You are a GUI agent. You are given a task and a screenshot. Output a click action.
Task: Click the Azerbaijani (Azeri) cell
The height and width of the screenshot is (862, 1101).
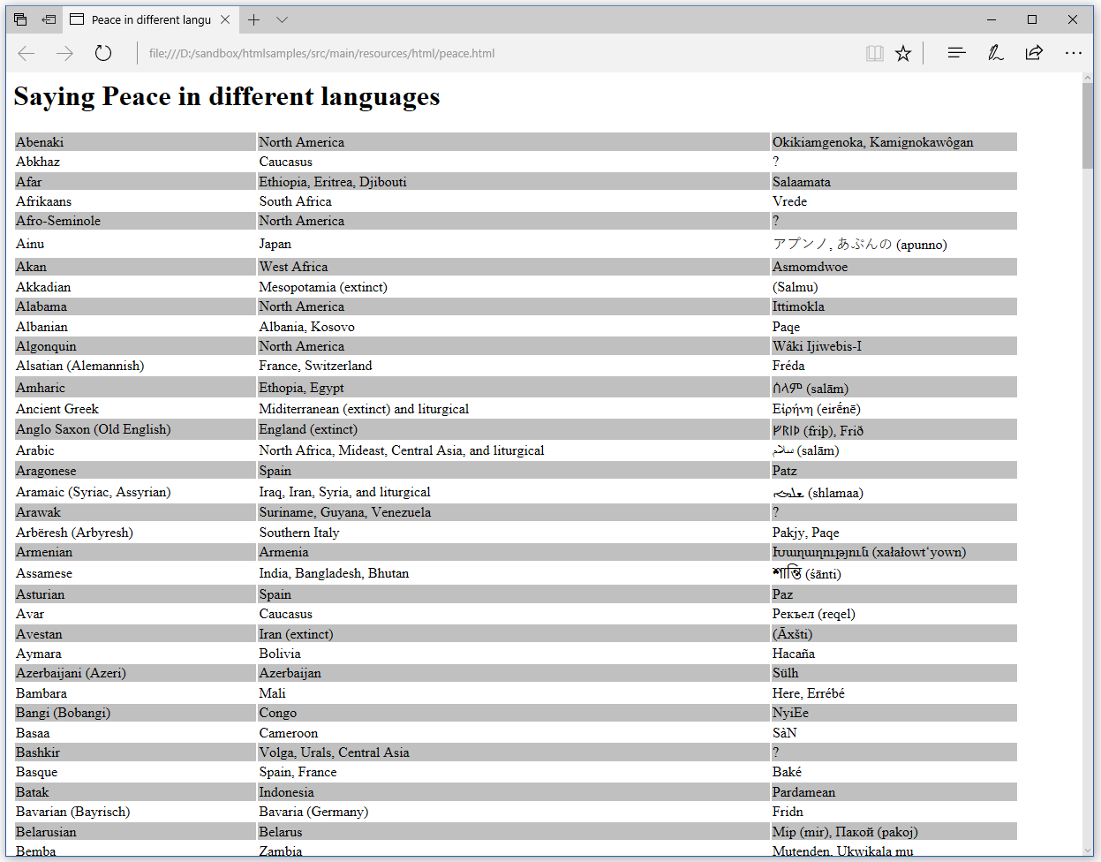[135, 673]
